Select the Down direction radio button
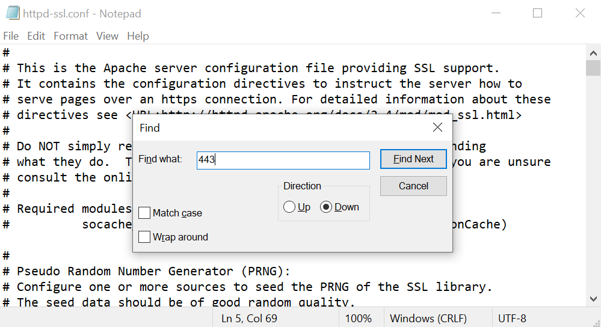Screen dimensions: 601x327 click(326, 207)
